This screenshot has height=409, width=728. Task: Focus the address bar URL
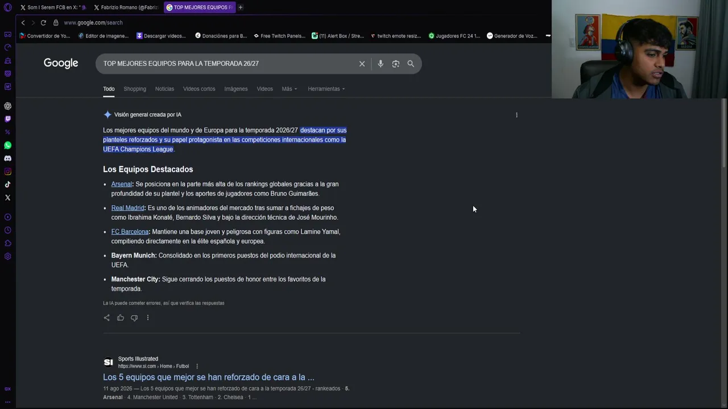93,23
